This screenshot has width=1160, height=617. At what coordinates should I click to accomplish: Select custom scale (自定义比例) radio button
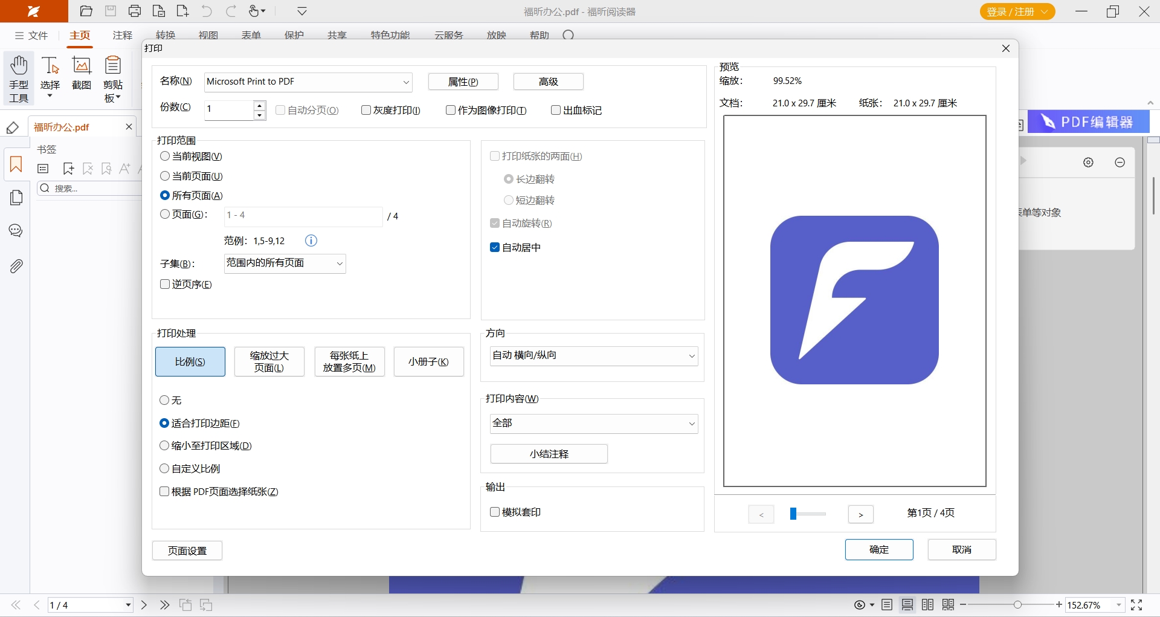164,468
